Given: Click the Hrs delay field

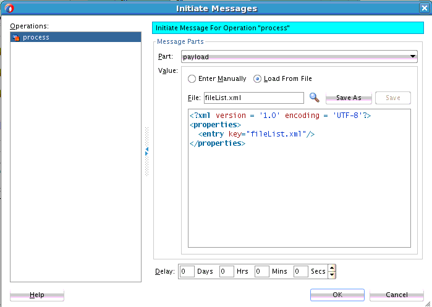Looking at the screenshot, I should 226,271.
